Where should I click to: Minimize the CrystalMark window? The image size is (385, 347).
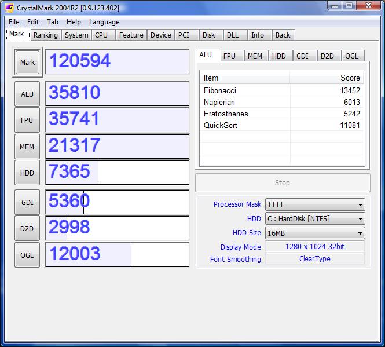335,6
